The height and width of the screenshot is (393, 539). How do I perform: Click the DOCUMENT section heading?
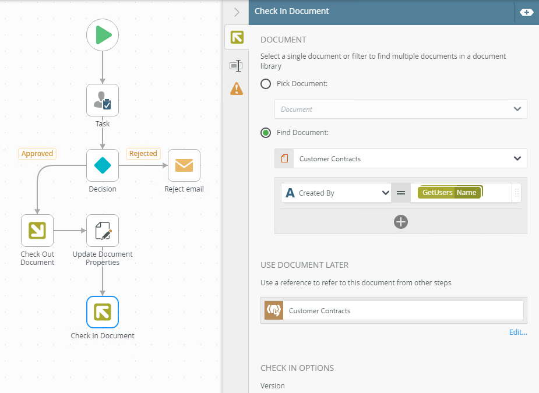click(283, 40)
